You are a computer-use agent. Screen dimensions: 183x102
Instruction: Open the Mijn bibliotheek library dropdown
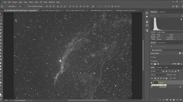point(167,50)
